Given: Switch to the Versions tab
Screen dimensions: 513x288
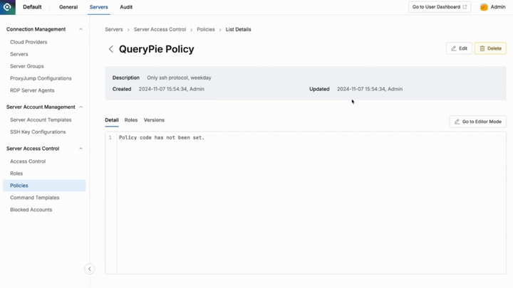Looking at the screenshot, I should click(x=154, y=120).
